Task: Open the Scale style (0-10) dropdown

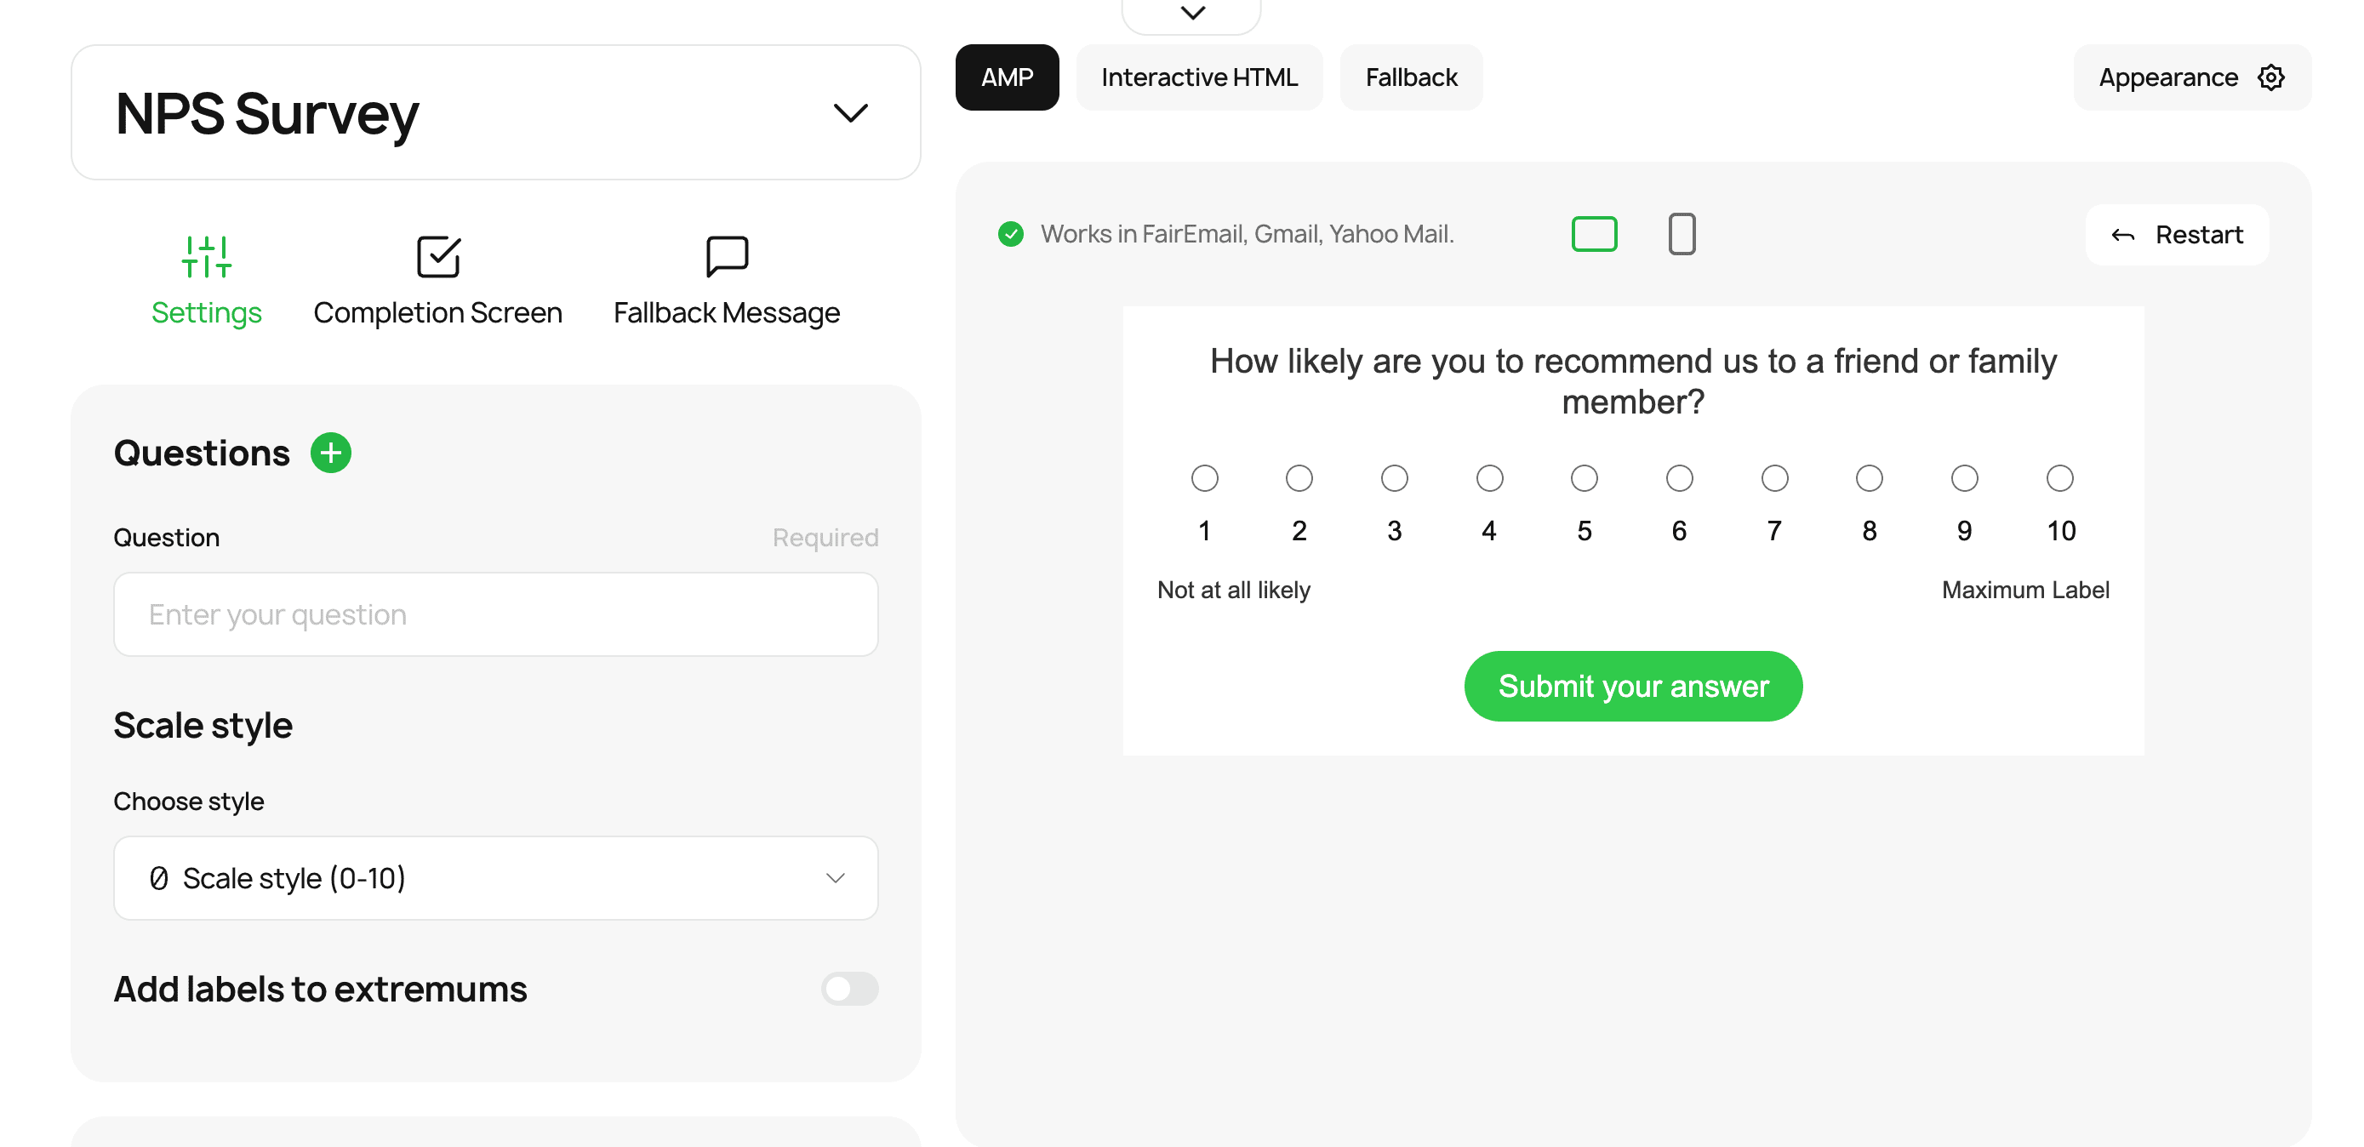Action: click(x=494, y=878)
